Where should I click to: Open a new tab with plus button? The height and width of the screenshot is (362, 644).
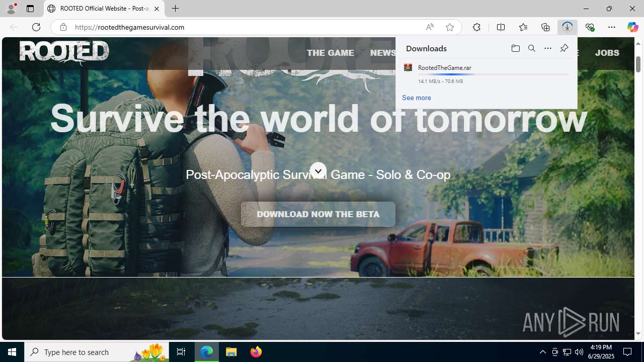175,9
